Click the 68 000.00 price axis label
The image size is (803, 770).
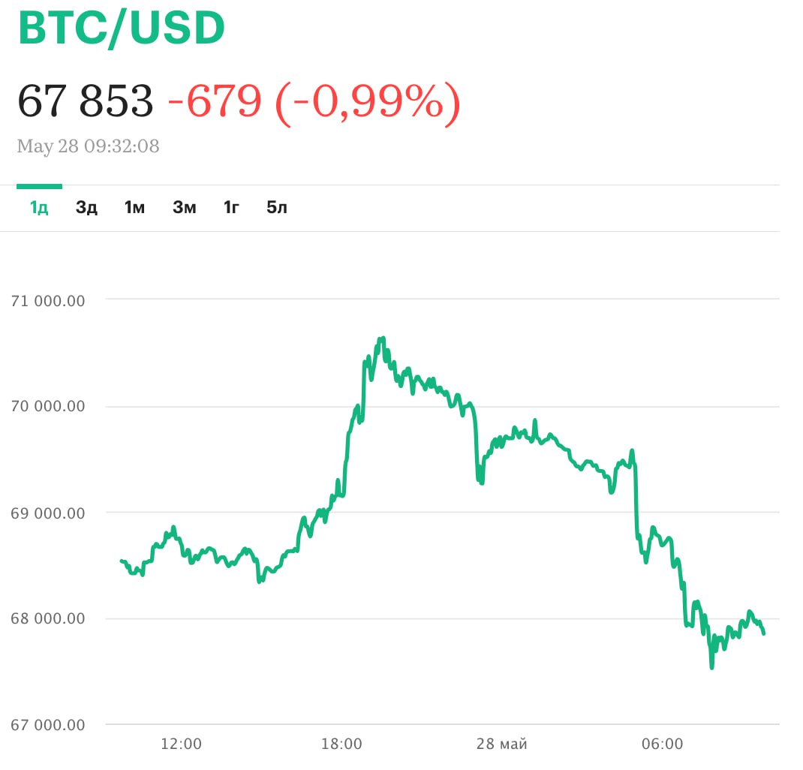[48, 619]
